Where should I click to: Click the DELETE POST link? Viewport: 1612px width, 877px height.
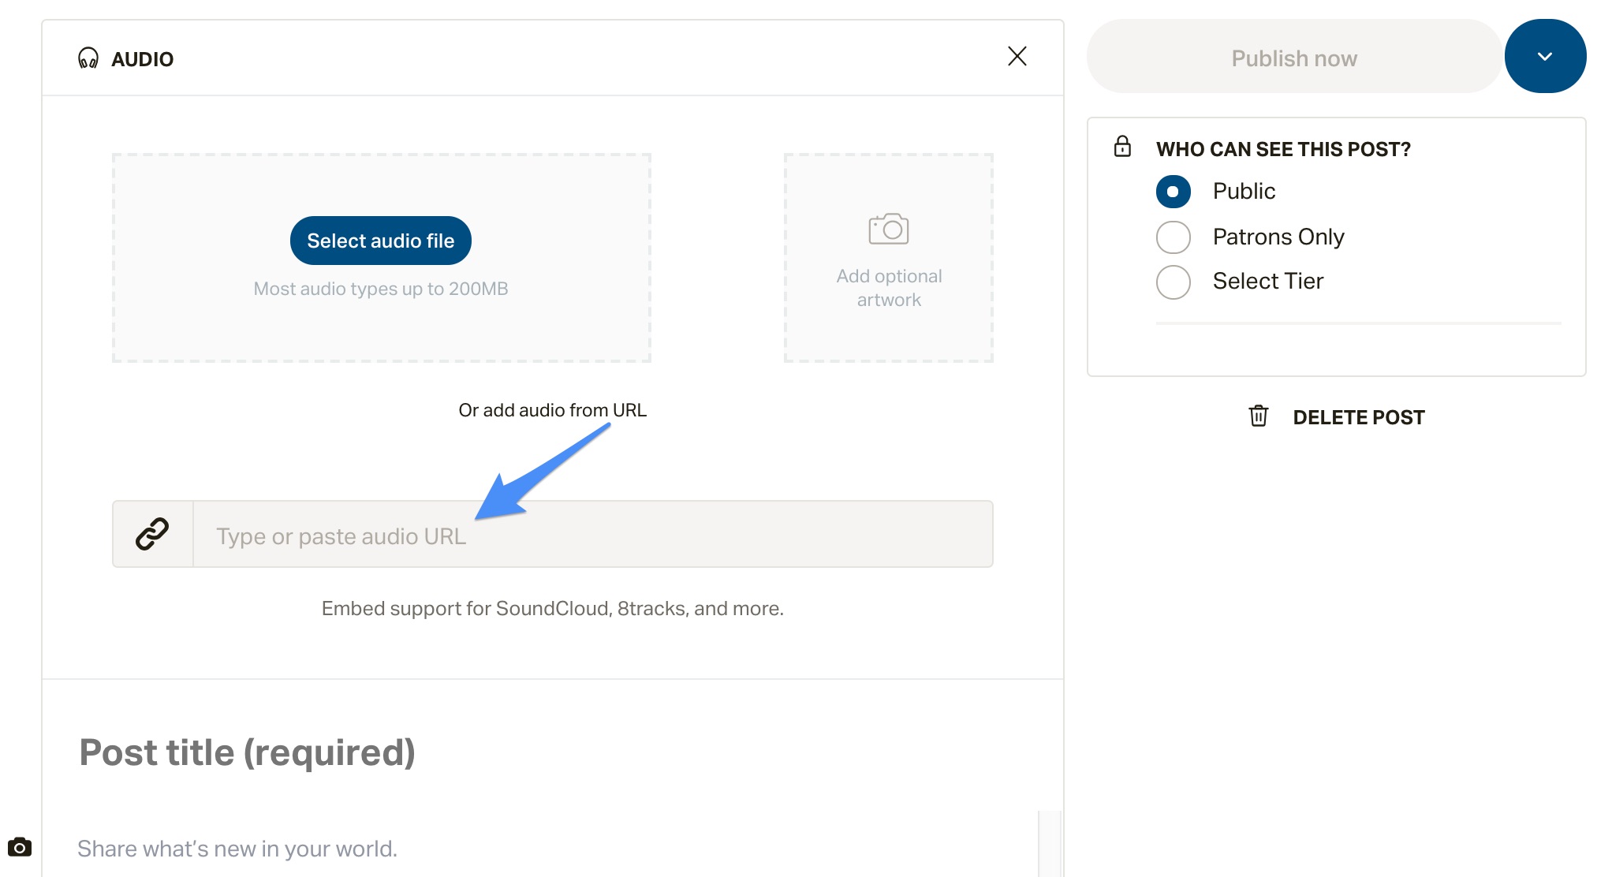click(1359, 417)
